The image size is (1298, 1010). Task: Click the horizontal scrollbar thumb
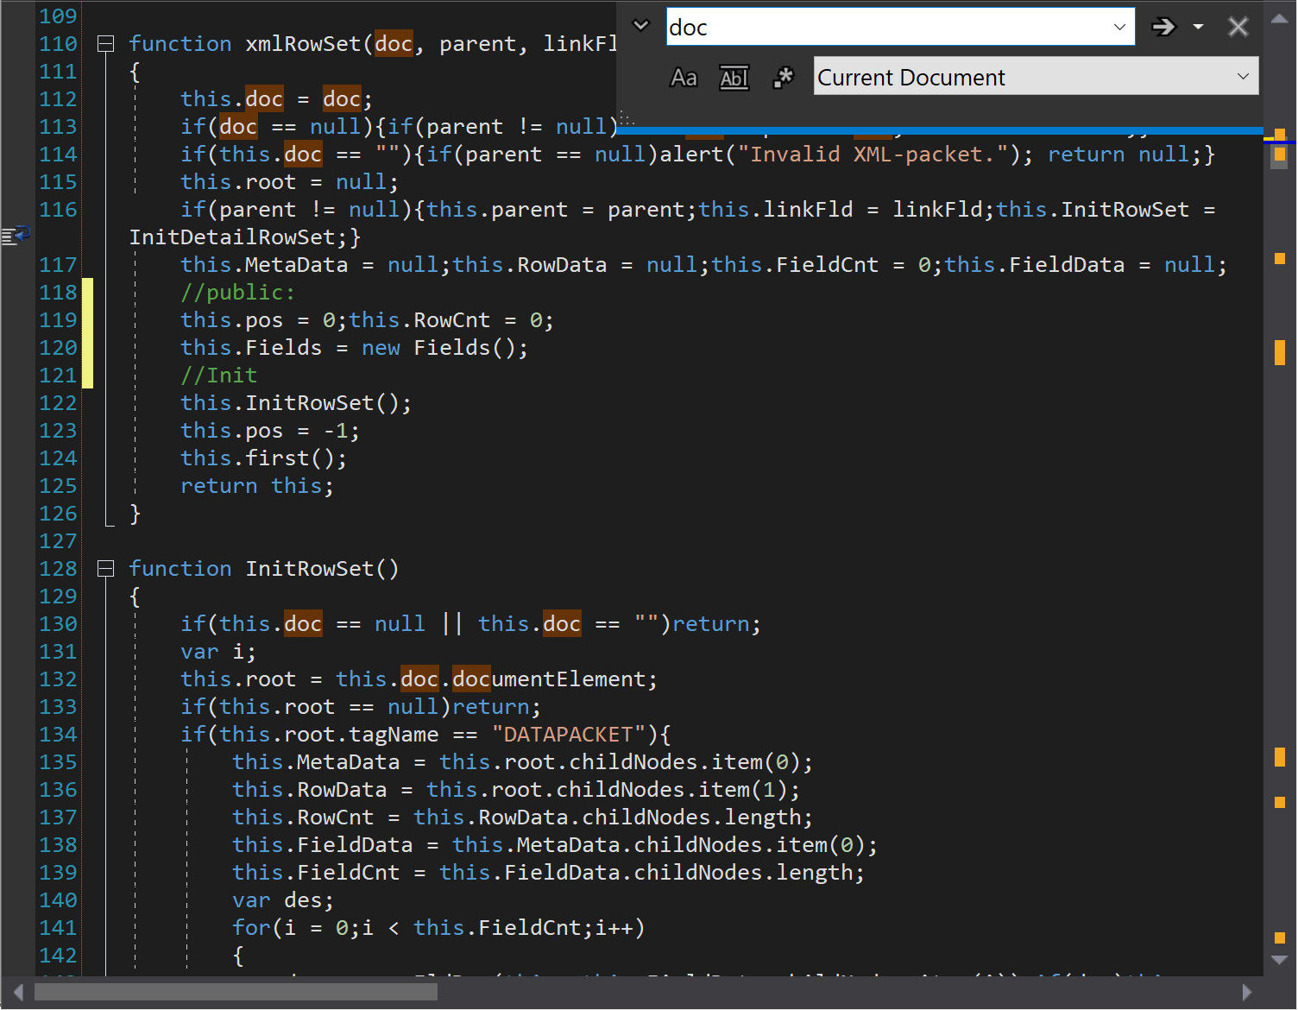[236, 992]
